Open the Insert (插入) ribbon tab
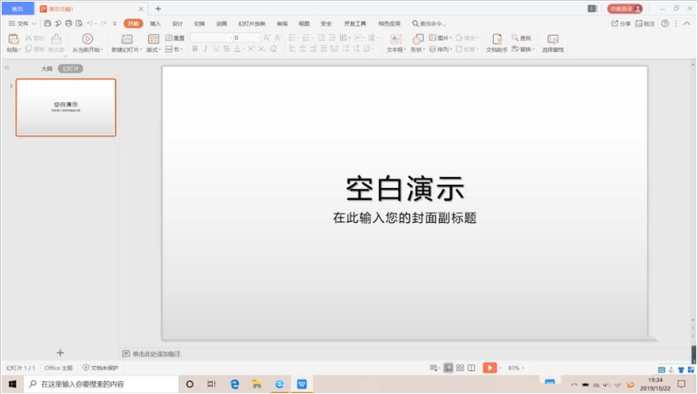This screenshot has height=394, width=698. point(155,24)
